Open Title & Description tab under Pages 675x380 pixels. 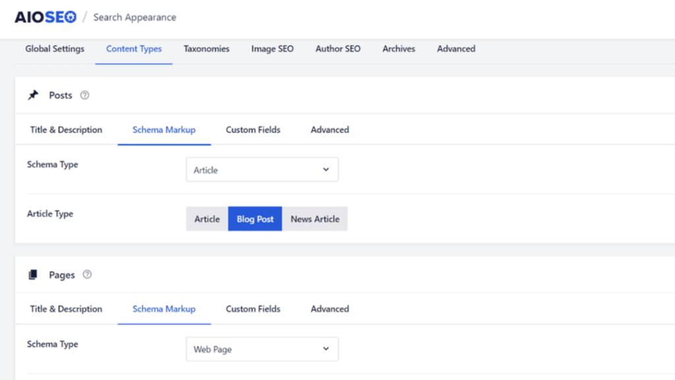(x=67, y=309)
